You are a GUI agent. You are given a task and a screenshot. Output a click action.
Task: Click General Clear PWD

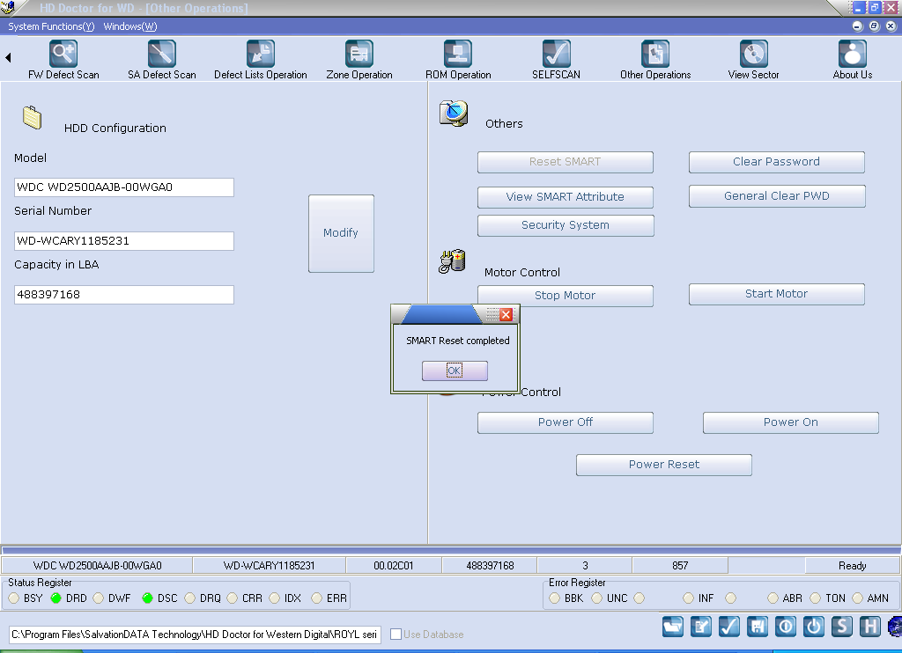pyautogui.click(x=777, y=196)
